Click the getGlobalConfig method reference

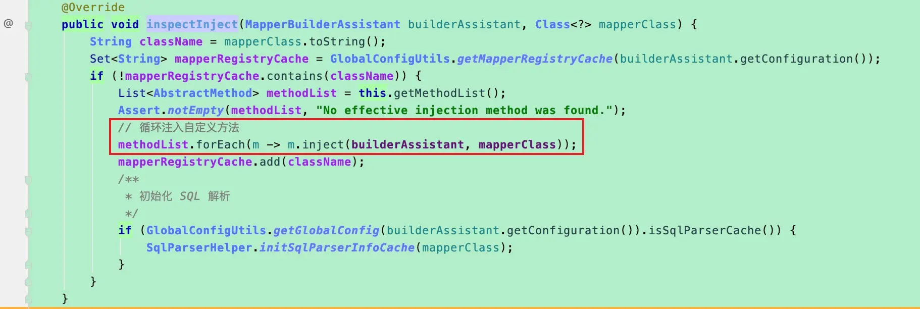[x=326, y=230]
